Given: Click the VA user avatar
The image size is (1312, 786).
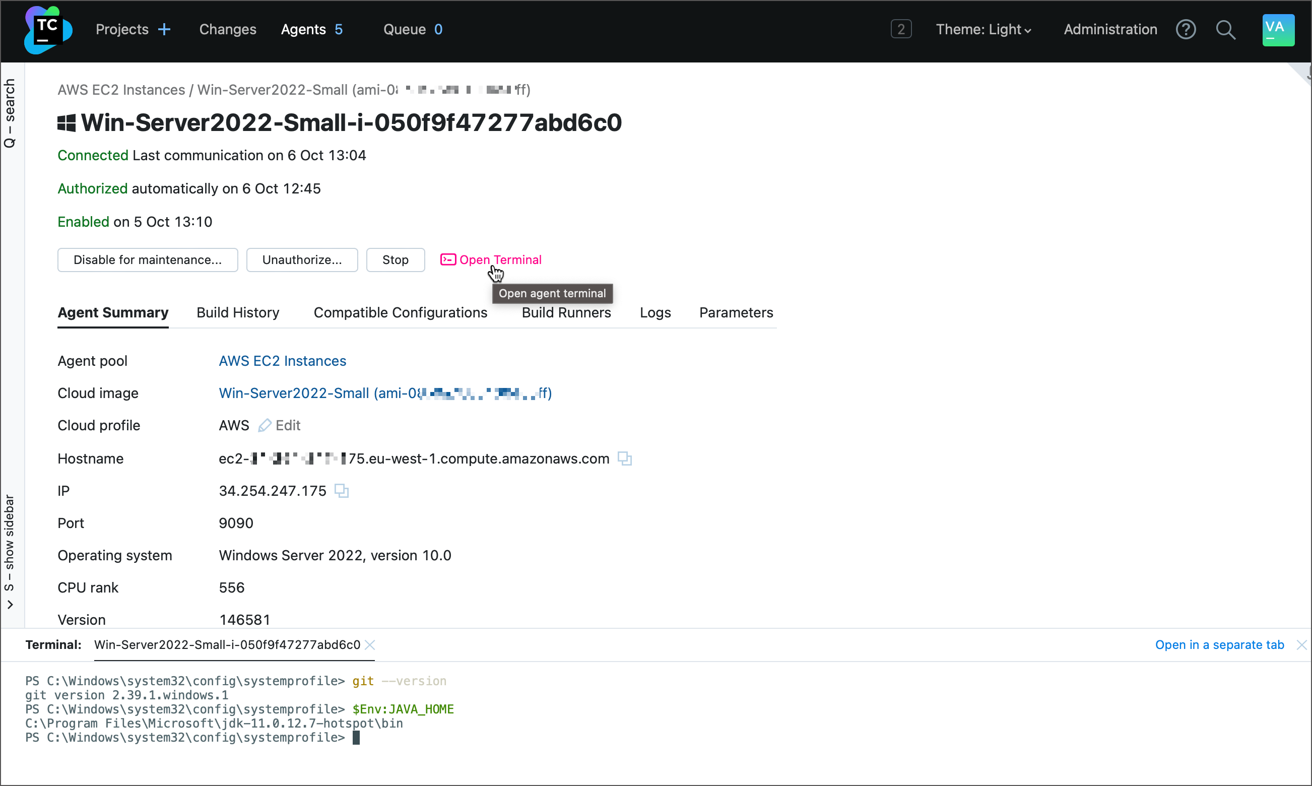Looking at the screenshot, I should click(x=1277, y=30).
